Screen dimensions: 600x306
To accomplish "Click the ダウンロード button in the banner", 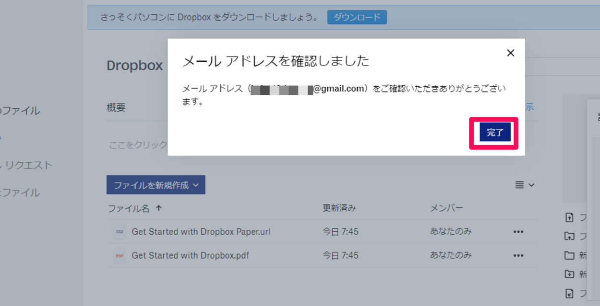I will [357, 18].
